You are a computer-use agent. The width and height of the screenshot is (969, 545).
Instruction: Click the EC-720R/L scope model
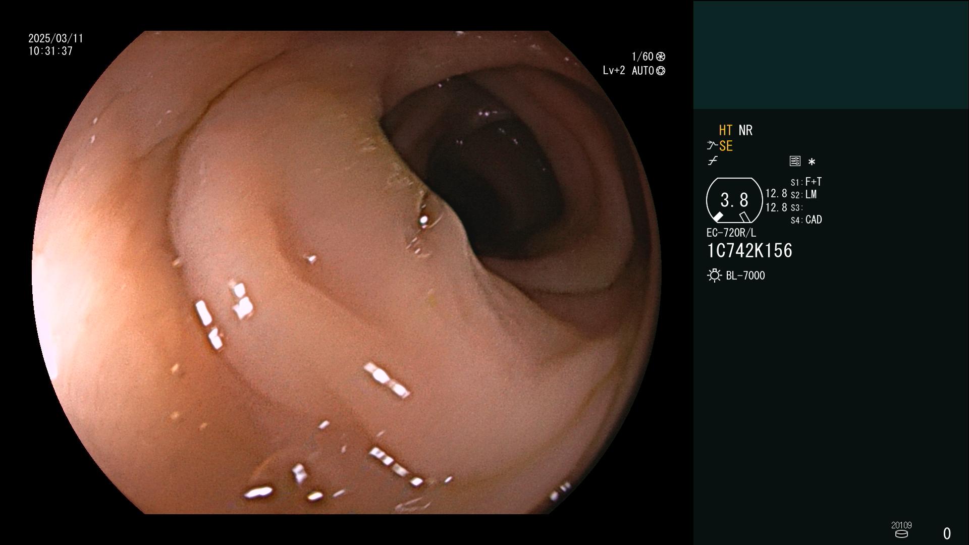tap(731, 233)
